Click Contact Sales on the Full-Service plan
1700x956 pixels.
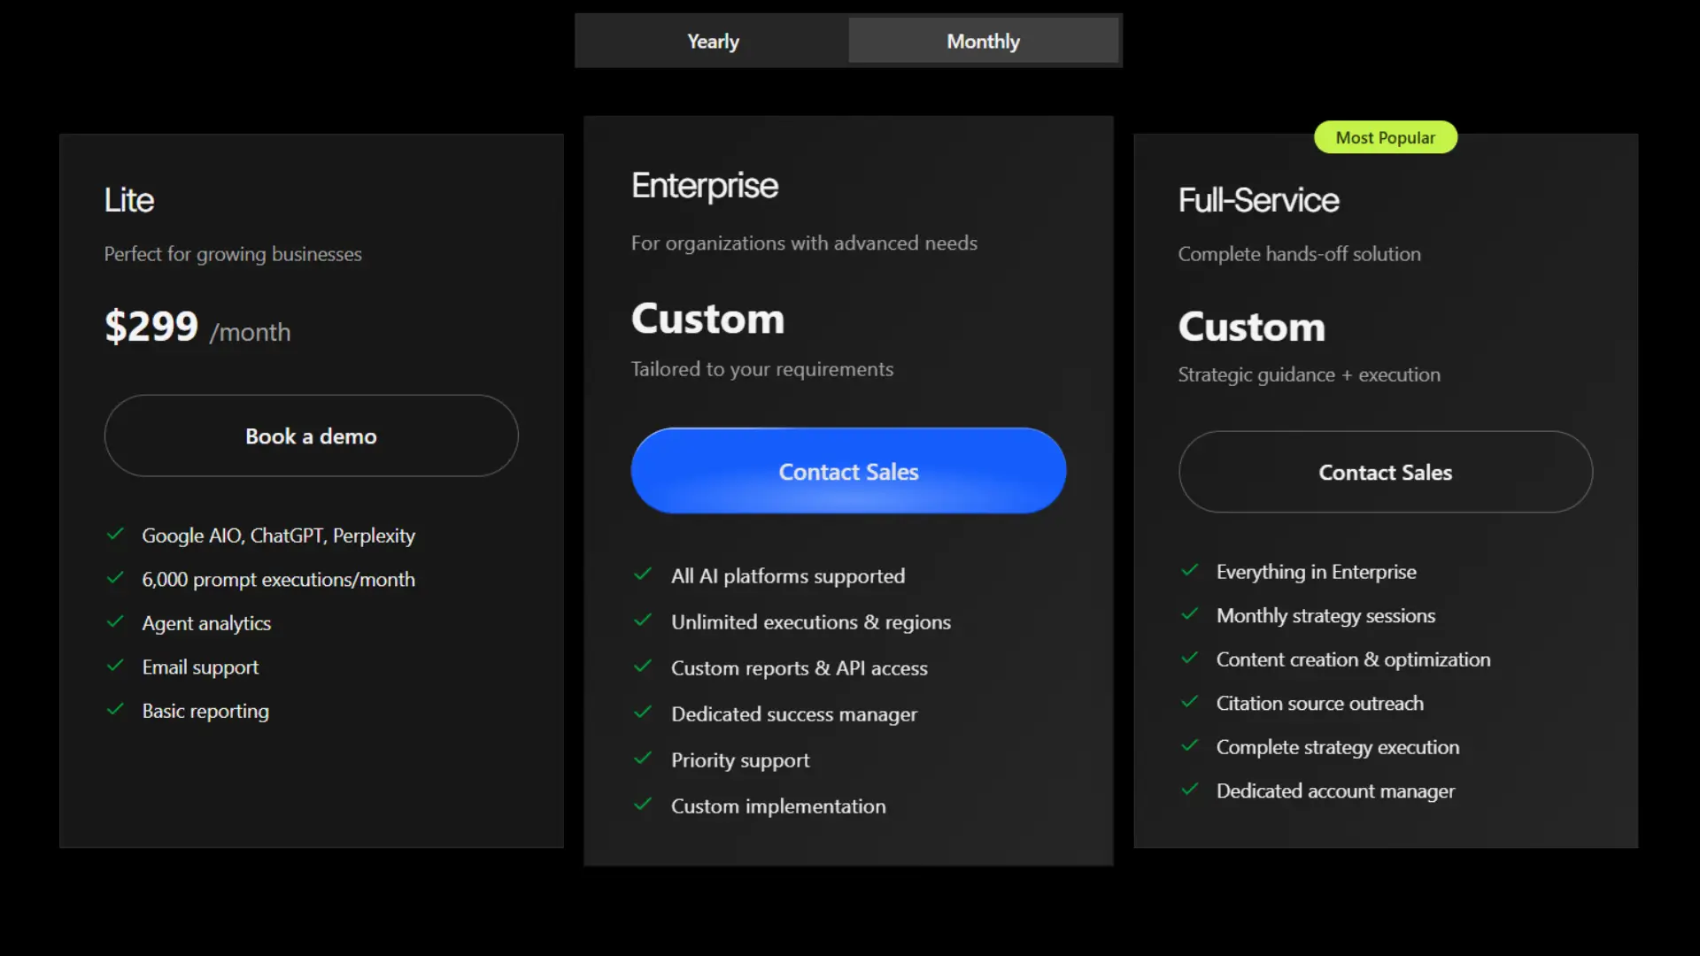(1385, 472)
